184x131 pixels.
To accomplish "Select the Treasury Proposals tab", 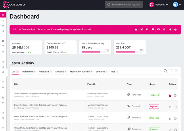I will click(80, 72).
